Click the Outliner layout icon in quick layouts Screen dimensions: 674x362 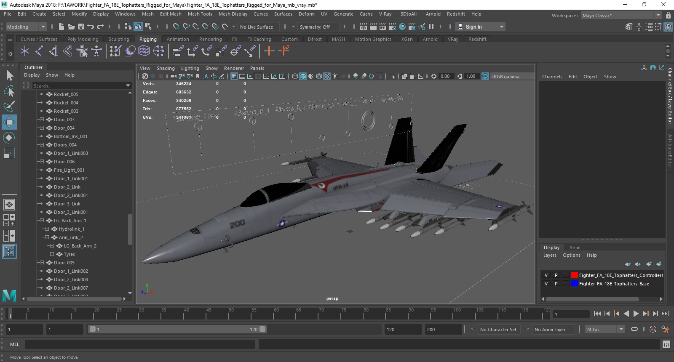9,251
